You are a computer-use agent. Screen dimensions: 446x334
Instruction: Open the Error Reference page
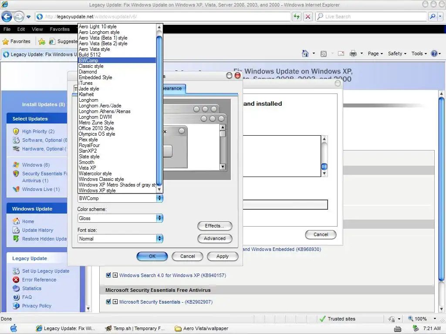tap(39, 280)
